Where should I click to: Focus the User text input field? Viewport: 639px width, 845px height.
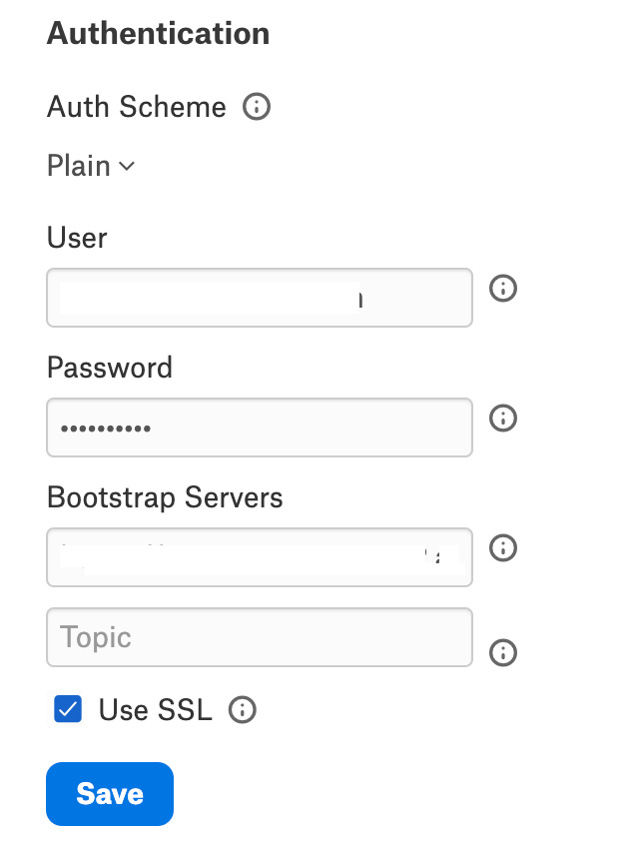(x=260, y=298)
